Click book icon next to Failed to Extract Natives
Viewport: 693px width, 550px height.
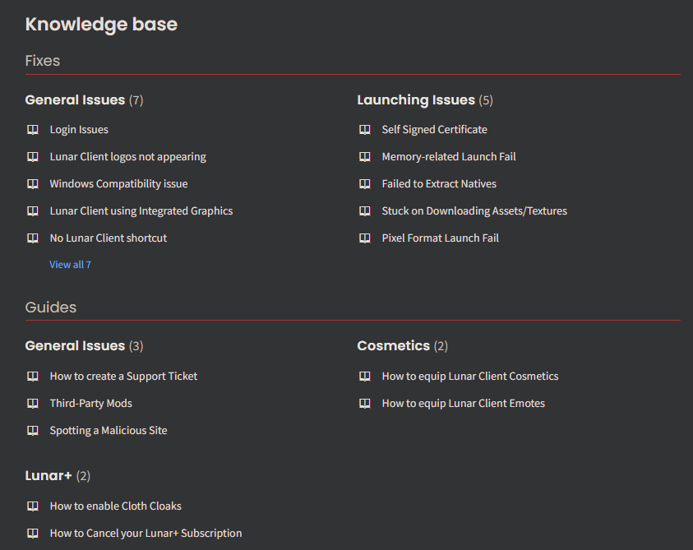365,183
